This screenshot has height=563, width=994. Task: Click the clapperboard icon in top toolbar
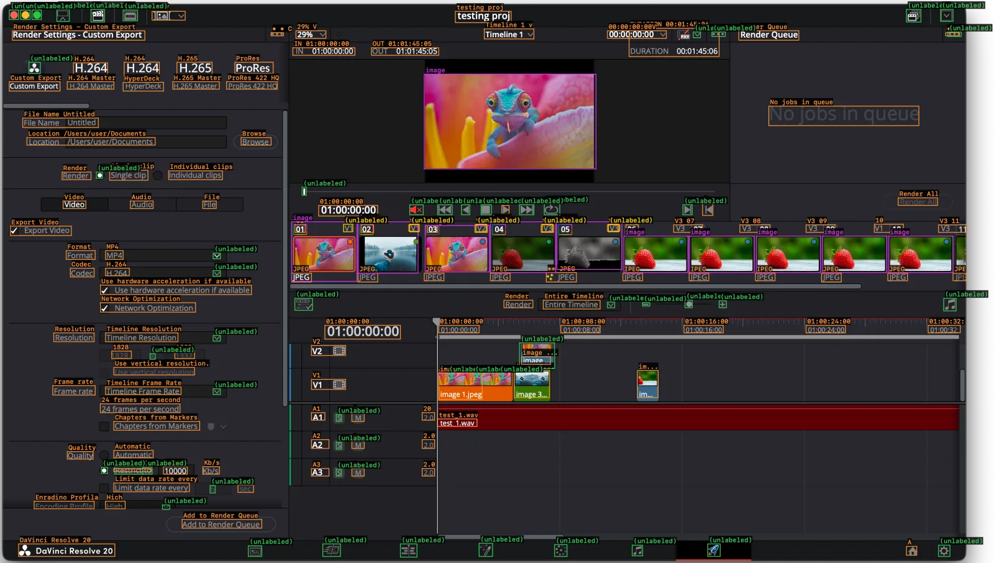98,16
